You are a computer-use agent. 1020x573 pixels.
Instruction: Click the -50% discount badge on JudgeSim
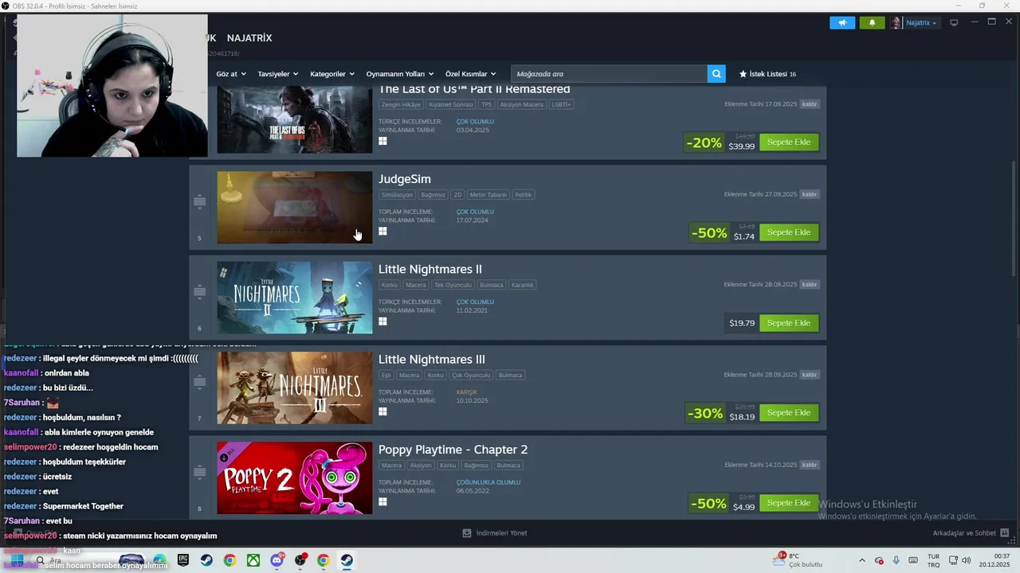pos(708,233)
